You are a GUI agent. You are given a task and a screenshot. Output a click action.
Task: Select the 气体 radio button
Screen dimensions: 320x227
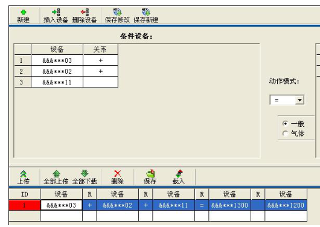285,133
